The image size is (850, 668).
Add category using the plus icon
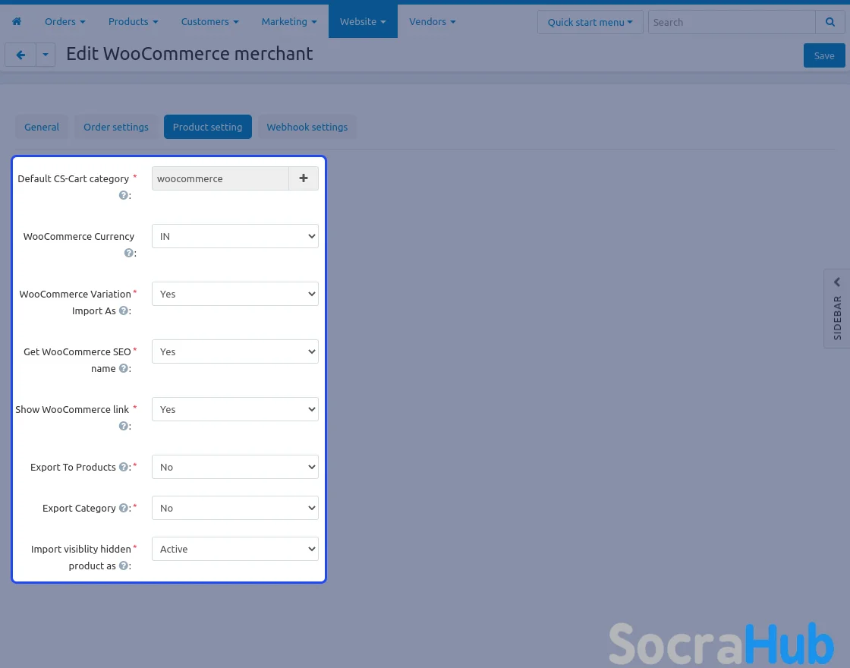pos(304,178)
